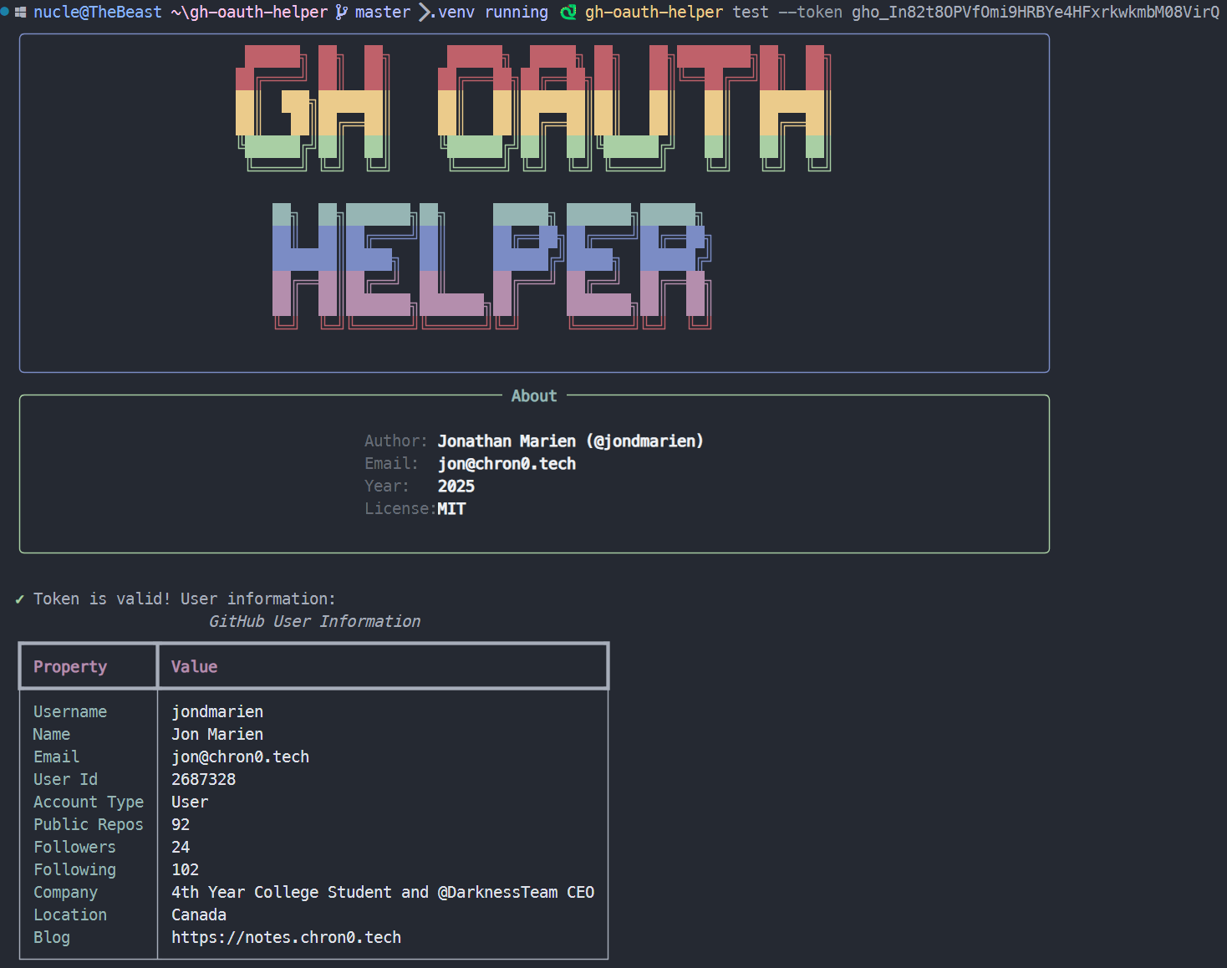Click the table email value jon@chron0.tech
Screen dimensions: 1227x968
pyautogui.click(x=240, y=757)
